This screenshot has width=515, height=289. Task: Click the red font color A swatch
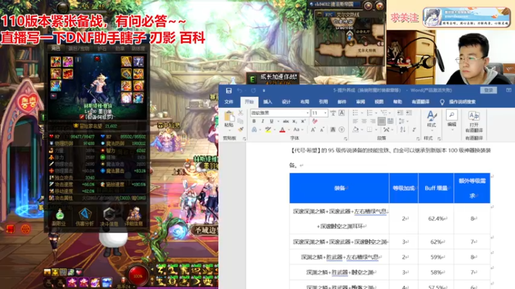[x=282, y=130]
